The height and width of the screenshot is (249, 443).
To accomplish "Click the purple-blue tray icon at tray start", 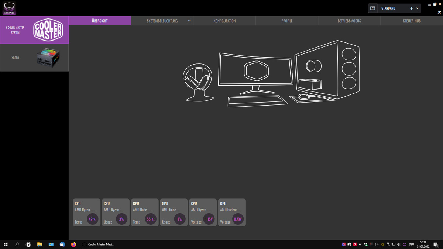I will [x=344, y=245].
